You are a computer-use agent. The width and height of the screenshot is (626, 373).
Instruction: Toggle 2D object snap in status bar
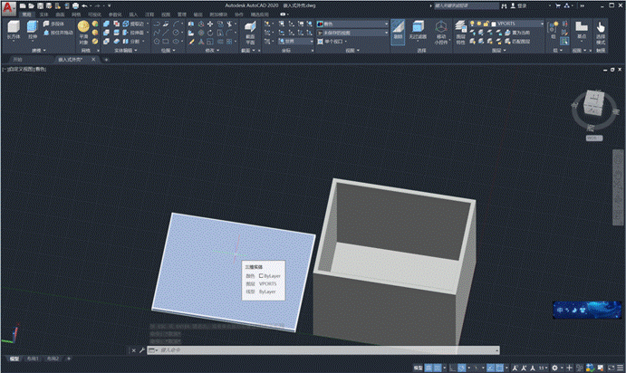point(499,368)
